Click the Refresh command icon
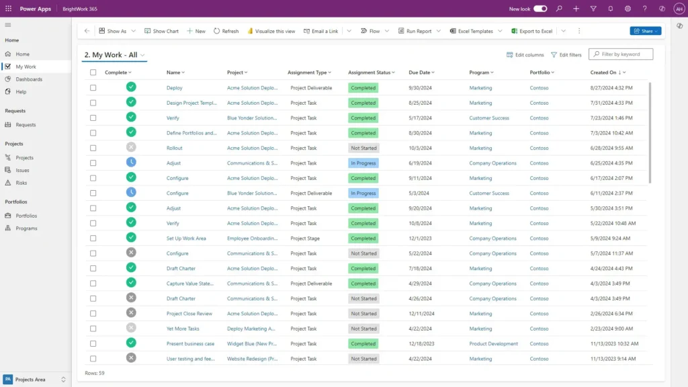688x387 pixels. [x=217, y=31]
